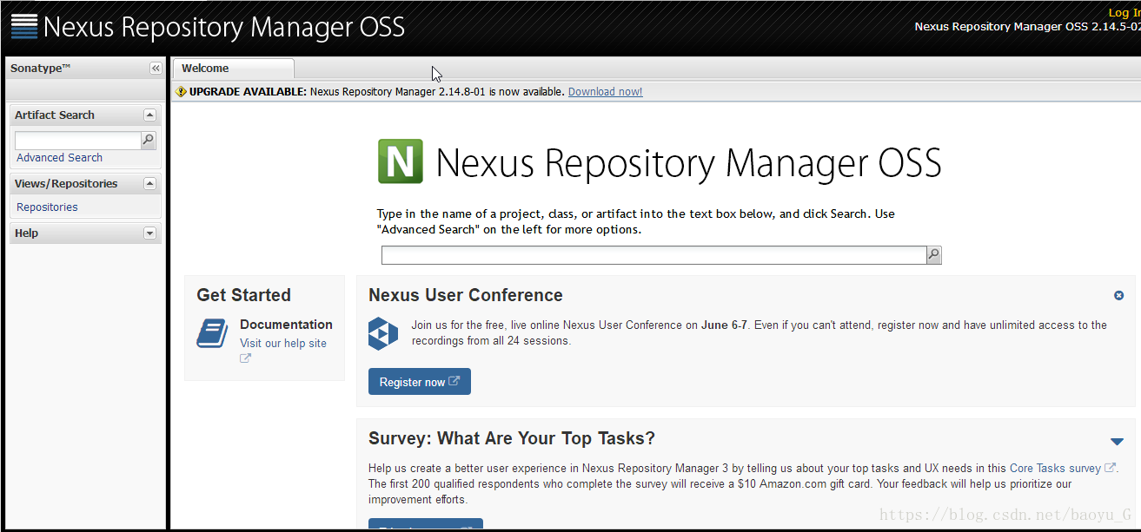Click the Documentation heading text
Screen dimensions: 1141x532
[x=286, y=325]
